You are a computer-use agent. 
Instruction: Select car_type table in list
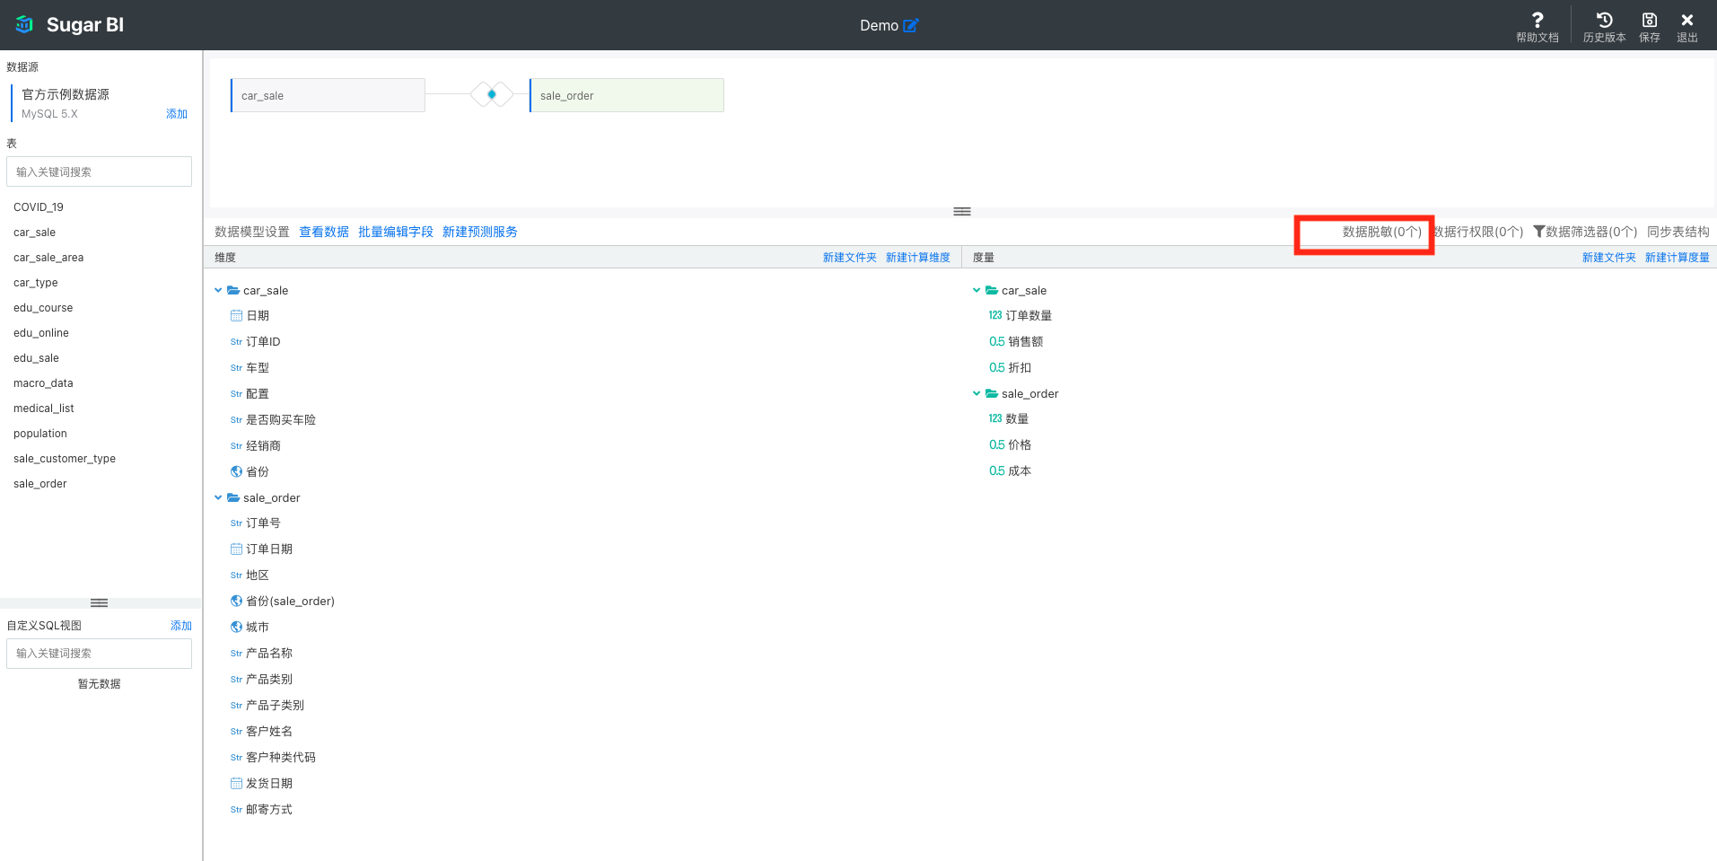[36, 283]
